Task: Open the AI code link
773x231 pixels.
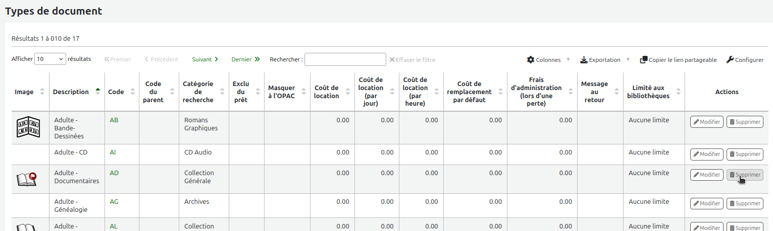Action: pyautogui.click(x=113, y=152)
